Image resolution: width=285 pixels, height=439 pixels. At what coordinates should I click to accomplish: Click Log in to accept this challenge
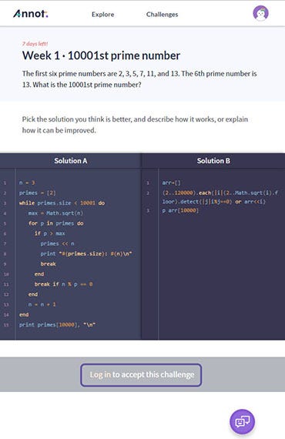pos(141,375)
